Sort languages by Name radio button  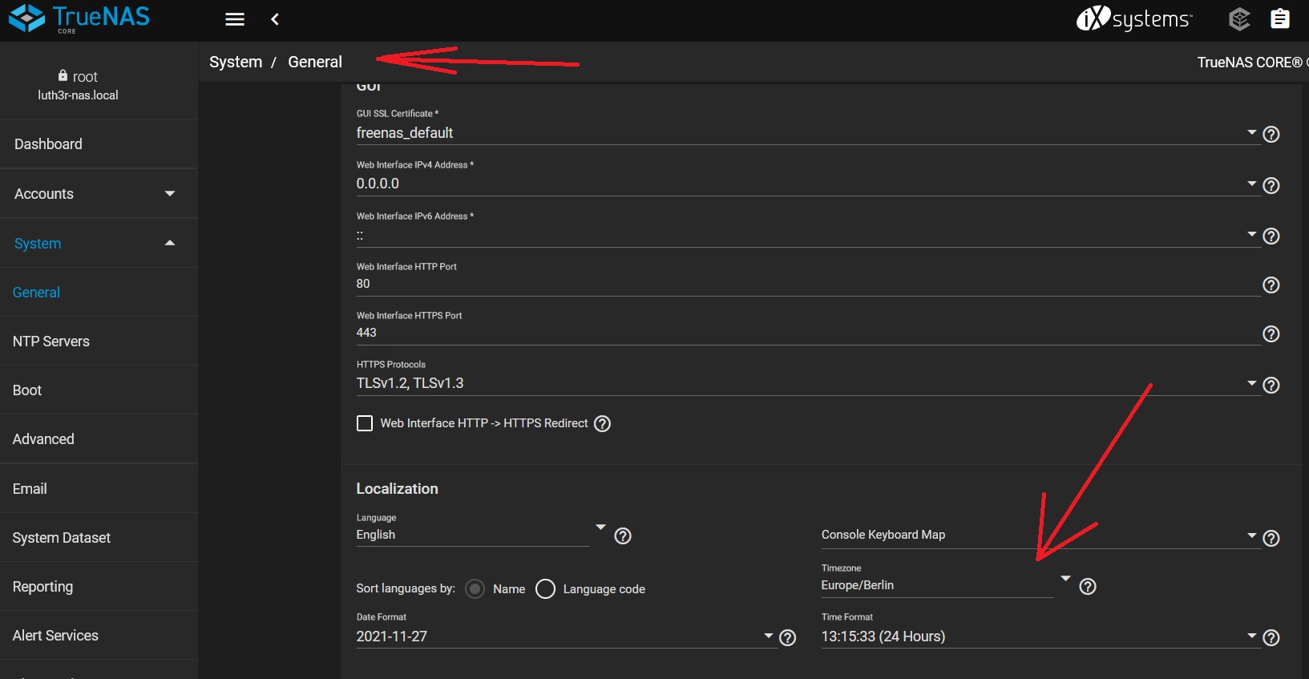click(475, 589)
